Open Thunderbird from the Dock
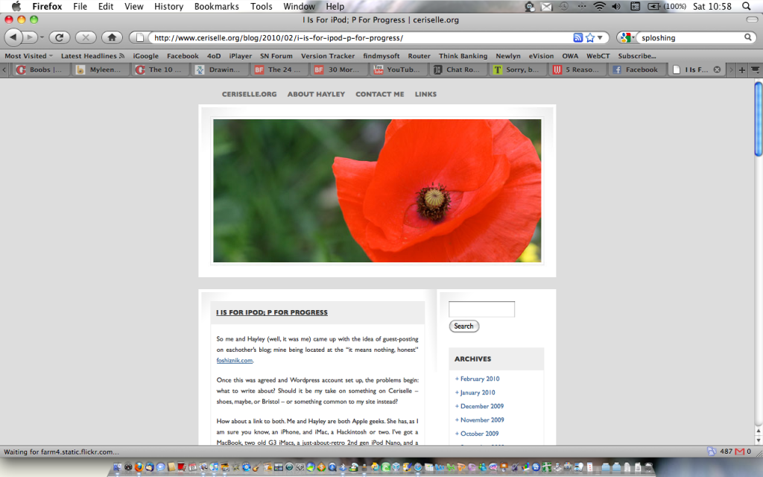 [150, 467]
